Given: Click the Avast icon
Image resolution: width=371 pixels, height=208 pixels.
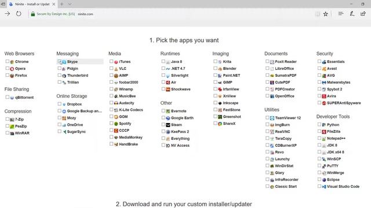Looking at the screenshot, I should point(324,69).
